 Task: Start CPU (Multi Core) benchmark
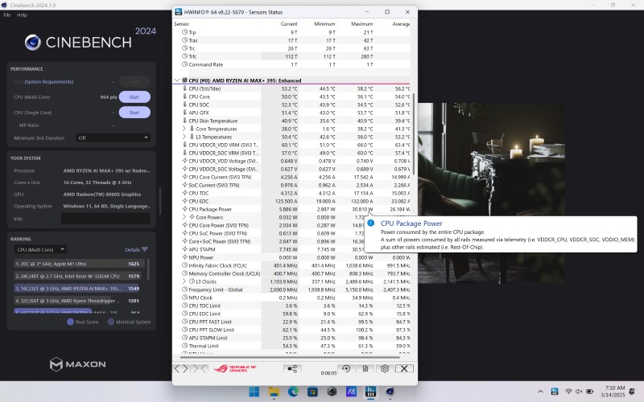(x=134, y=96)
